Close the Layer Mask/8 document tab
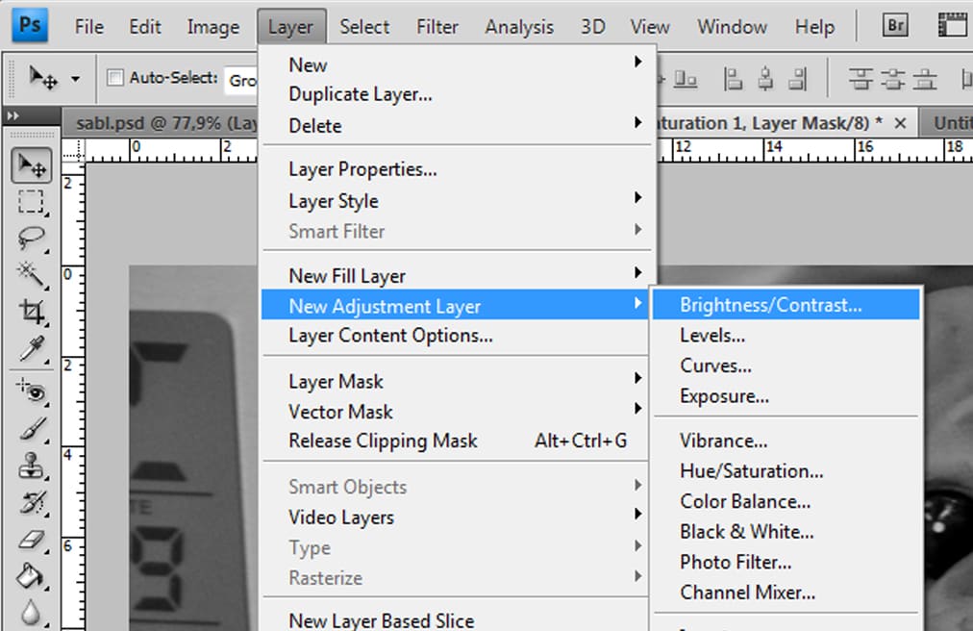Screen dimensions: 973x631 (x=900, y=123)
